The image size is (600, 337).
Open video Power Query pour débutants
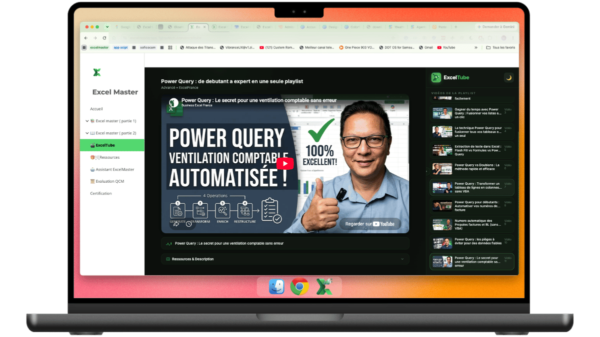[x=471, y=206]
